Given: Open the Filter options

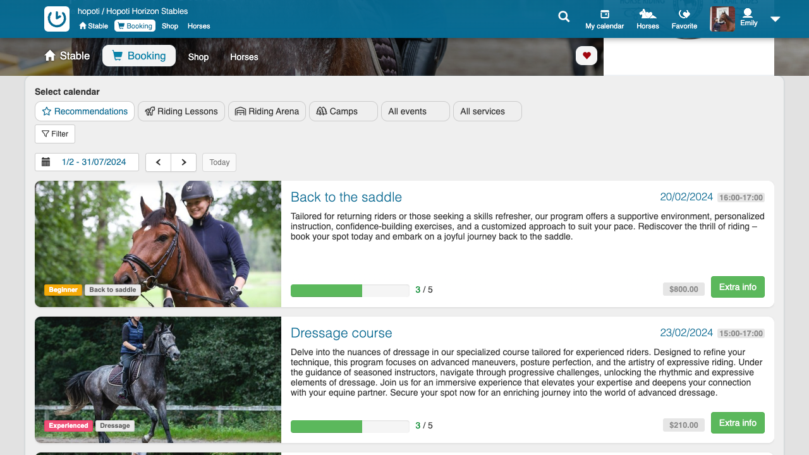Looking at the screenshot, I should (x=55, y=134).
